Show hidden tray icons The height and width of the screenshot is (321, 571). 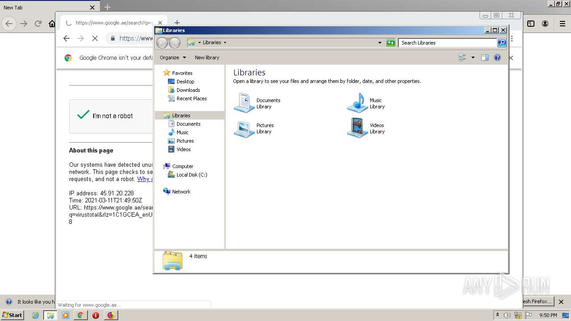pyautogui.click(x=497, y=315)
